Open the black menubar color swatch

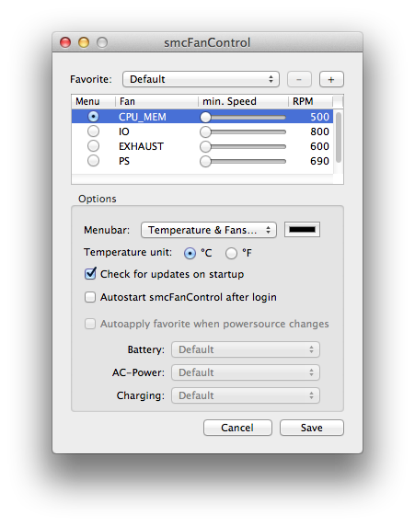(x=302, y=230)
